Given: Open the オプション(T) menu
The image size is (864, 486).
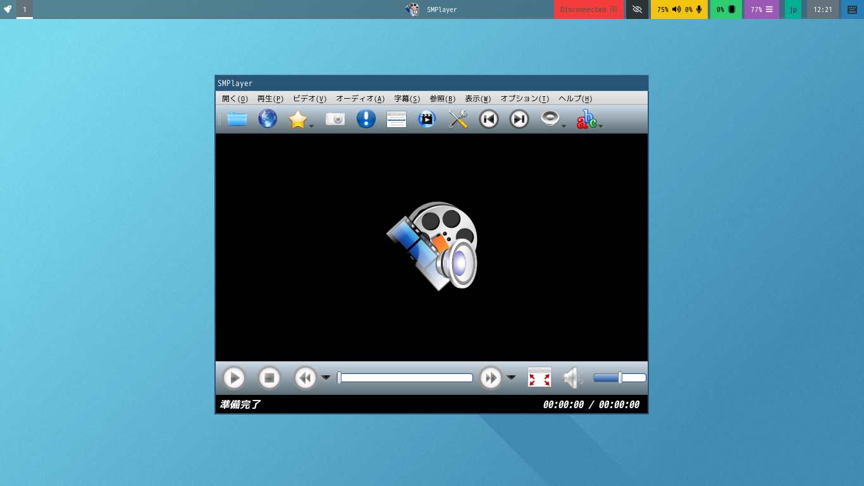Looking at the screenshot, I should pyautogui.click(x=524, y=99).
